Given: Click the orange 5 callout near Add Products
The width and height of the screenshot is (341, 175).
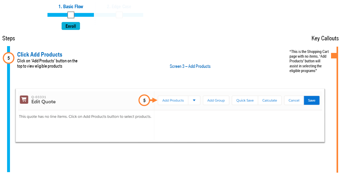Looking at the screenshot, I should [144, 100].
